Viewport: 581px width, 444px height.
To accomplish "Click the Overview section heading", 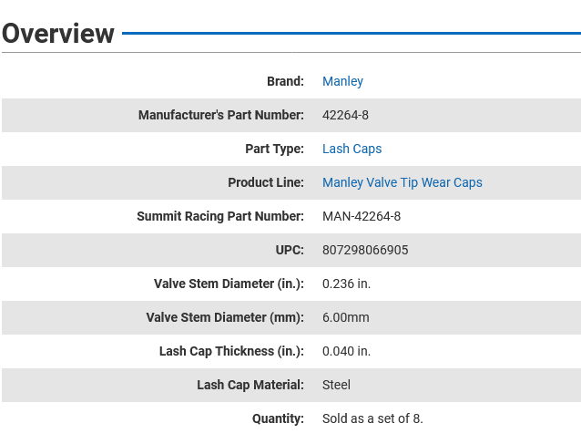I will pos(58,34).
